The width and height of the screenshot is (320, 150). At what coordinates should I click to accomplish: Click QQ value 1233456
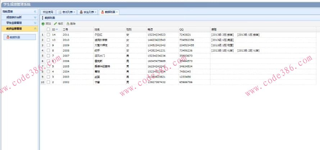click(x=185, y=77)
